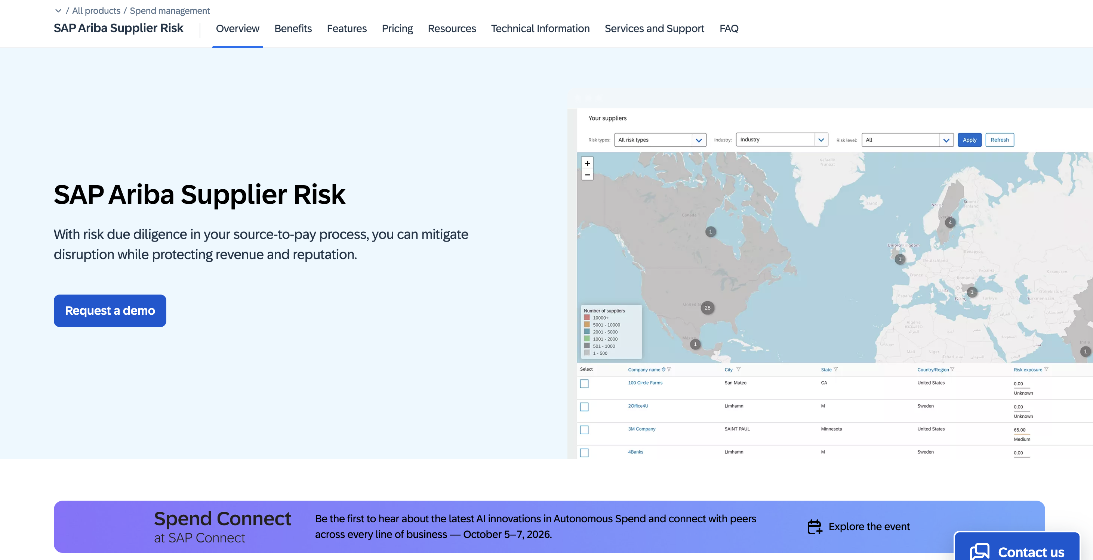Click the calendar icon beside Explore the event
The height and width of the screenshot is (560, 1093).
tap(815, 526)
